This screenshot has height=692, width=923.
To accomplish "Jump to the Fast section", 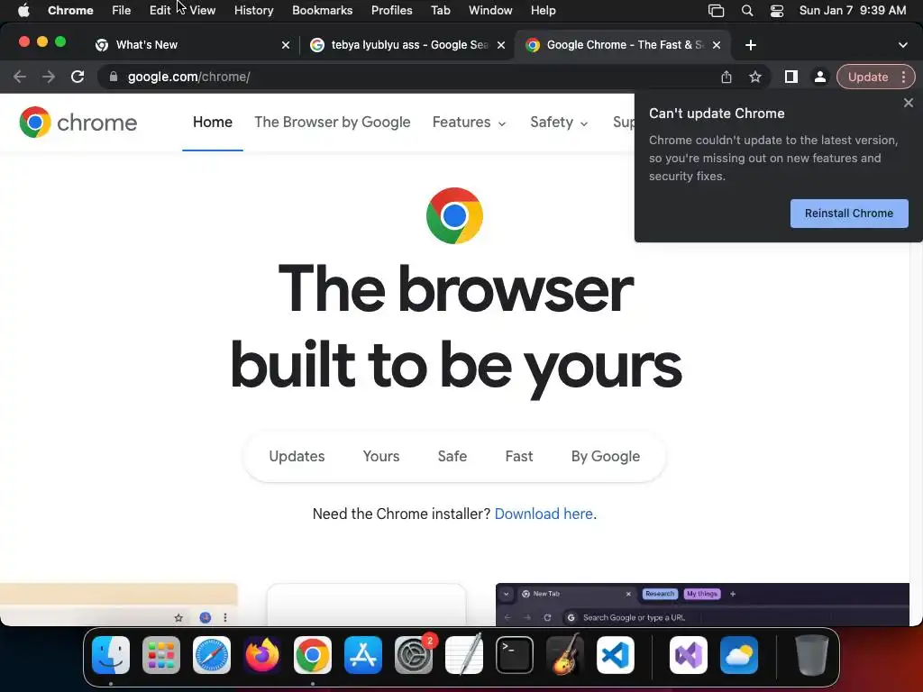I will point(518,456).
